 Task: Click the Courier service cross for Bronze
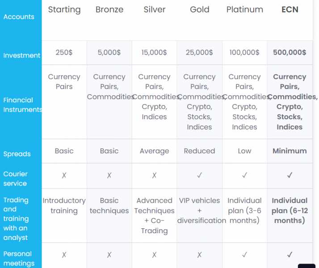109,176
